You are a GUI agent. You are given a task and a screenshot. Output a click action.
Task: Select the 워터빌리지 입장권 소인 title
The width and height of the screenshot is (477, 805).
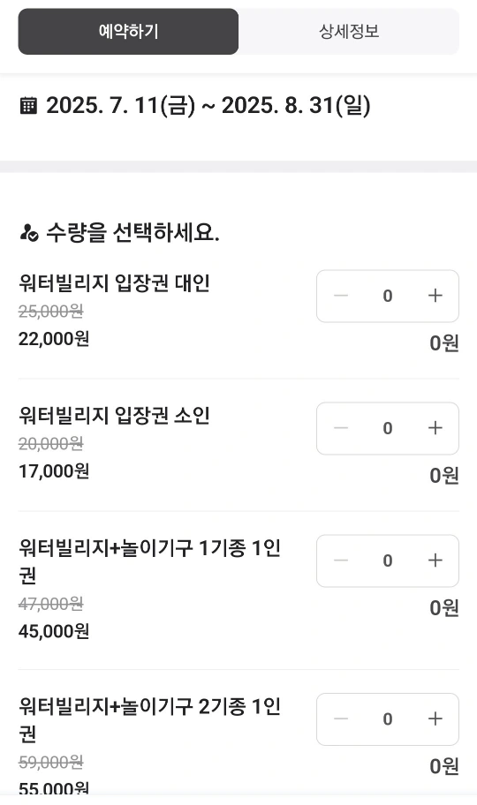[x=114, y=416]
